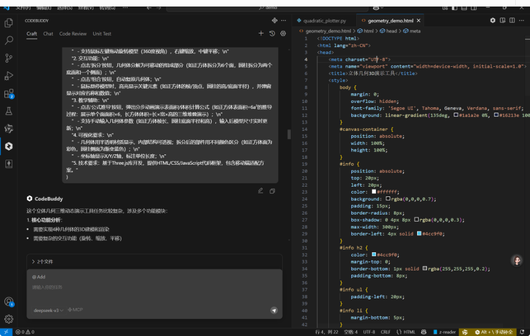
Task: Open notifications bell in status bar
Action: pos(522,332)
